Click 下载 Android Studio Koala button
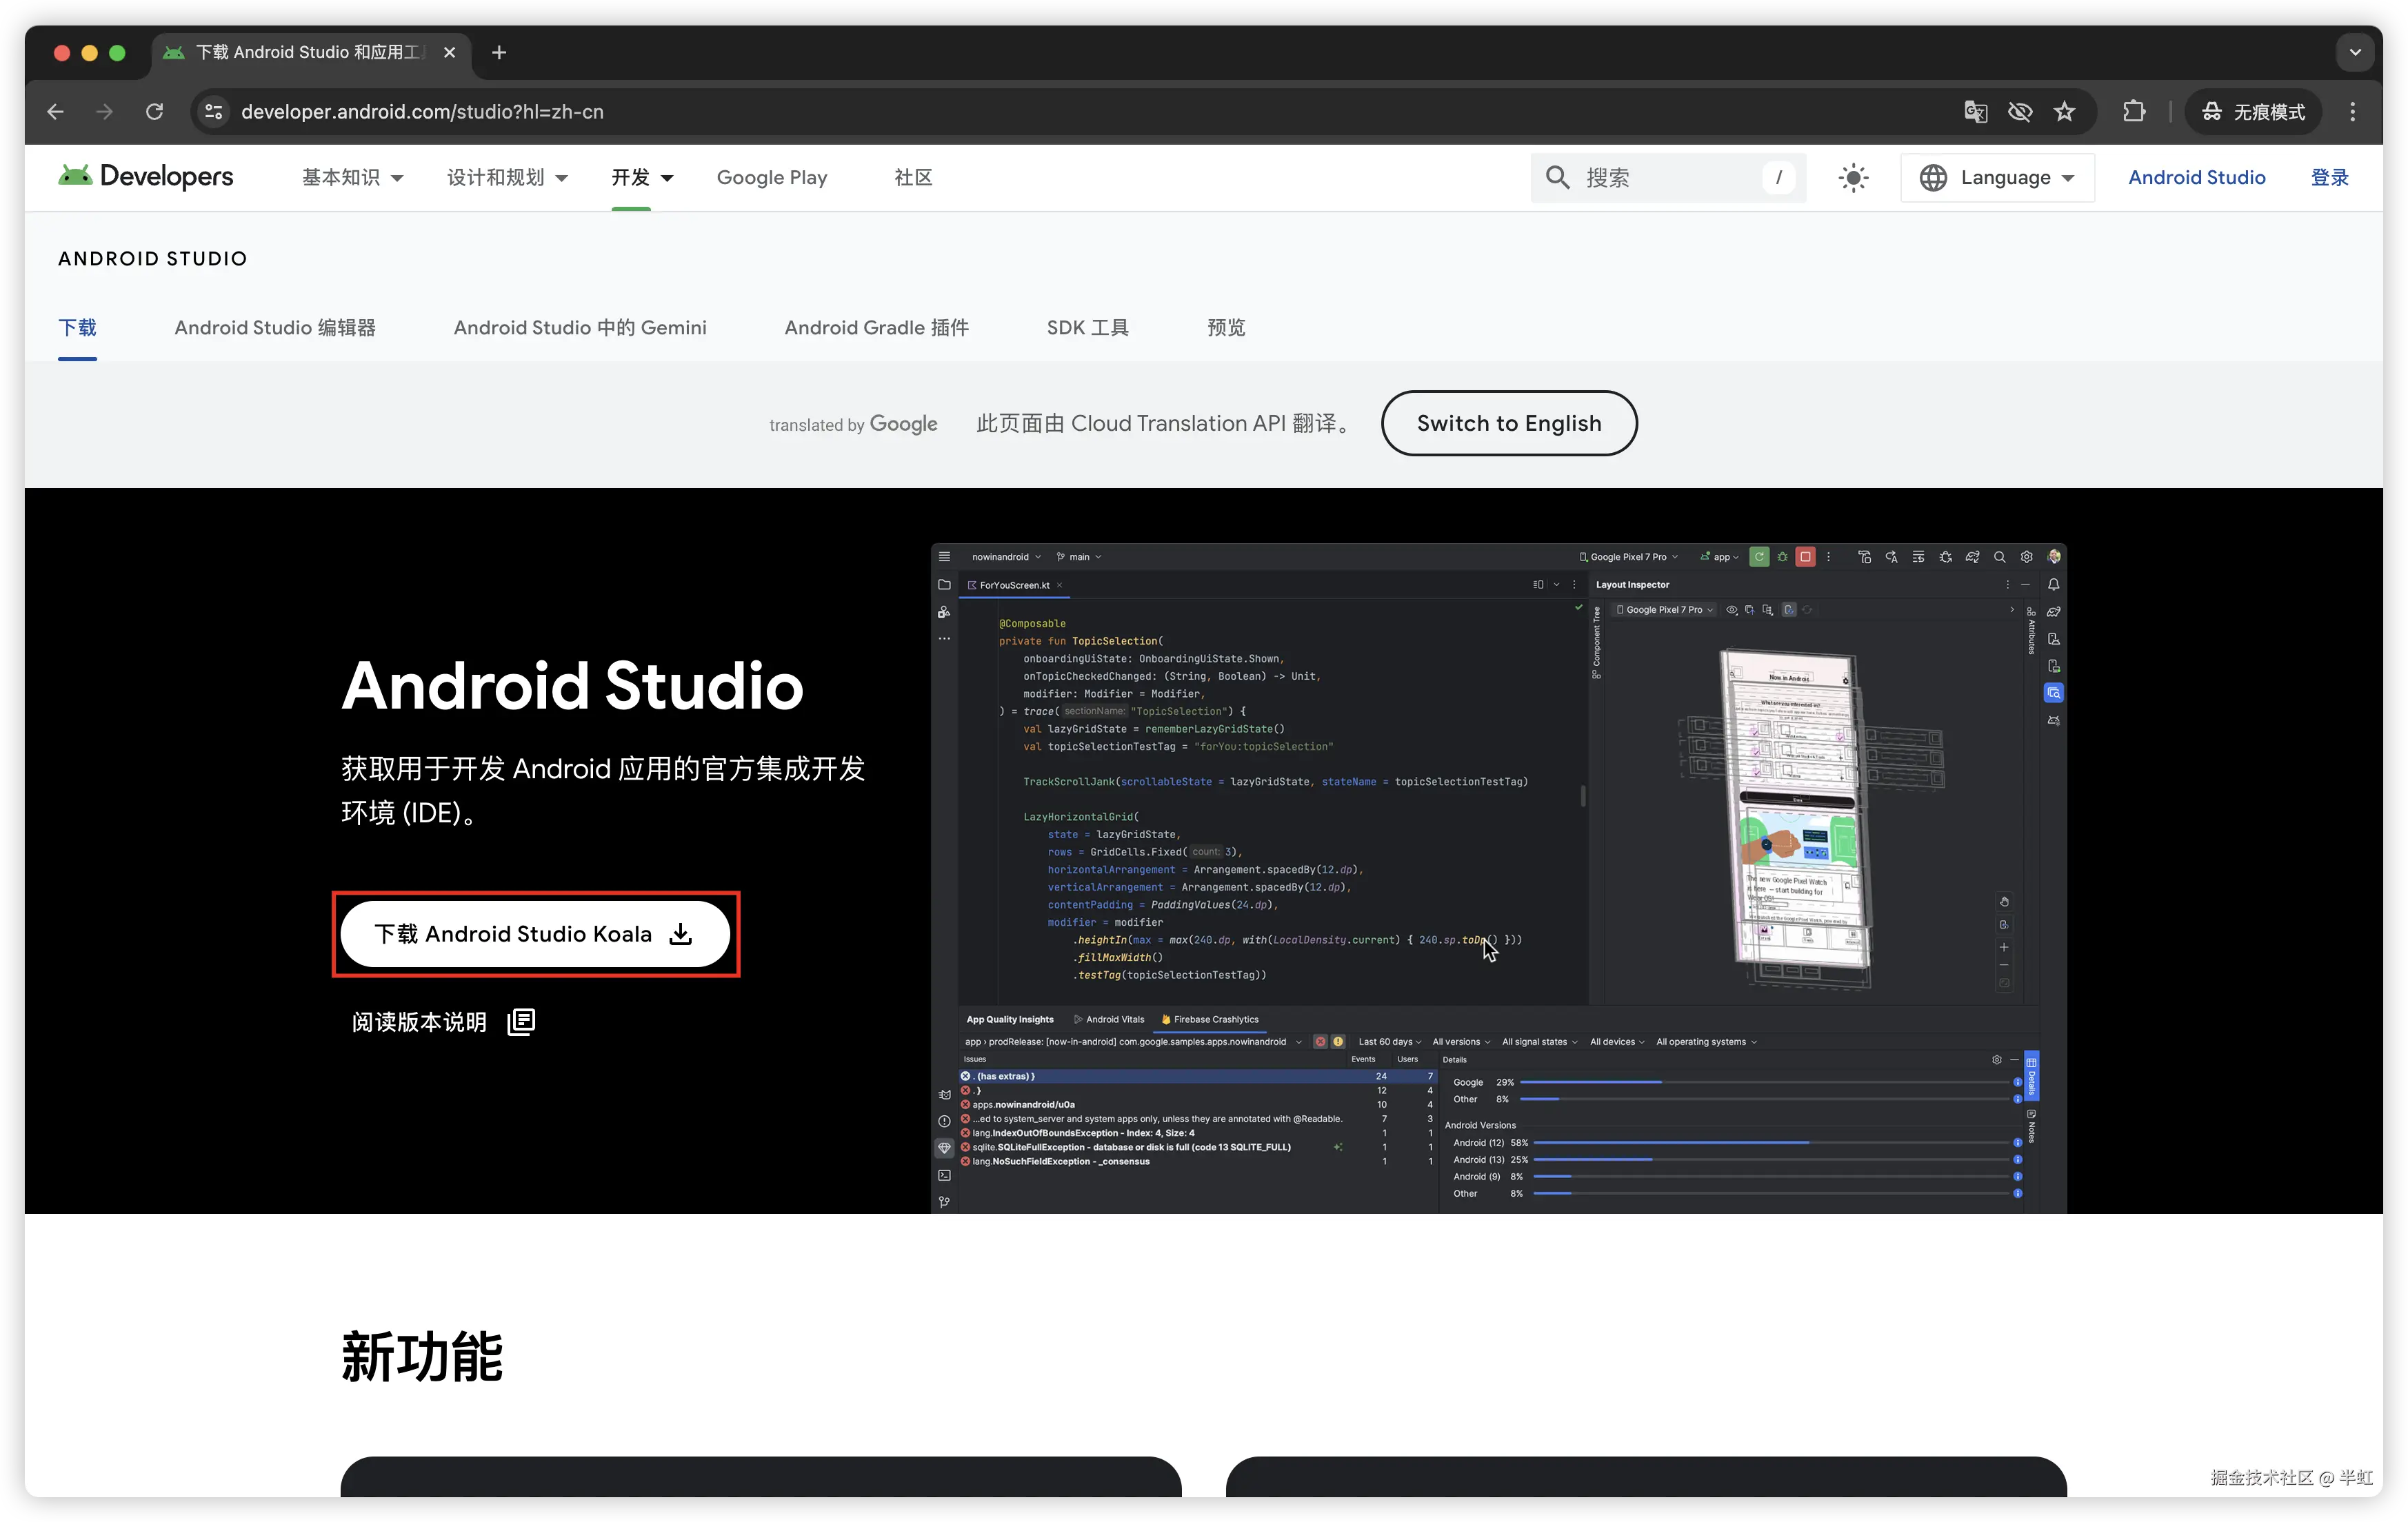2408x1522 pixels. click(x=534, y=935)
